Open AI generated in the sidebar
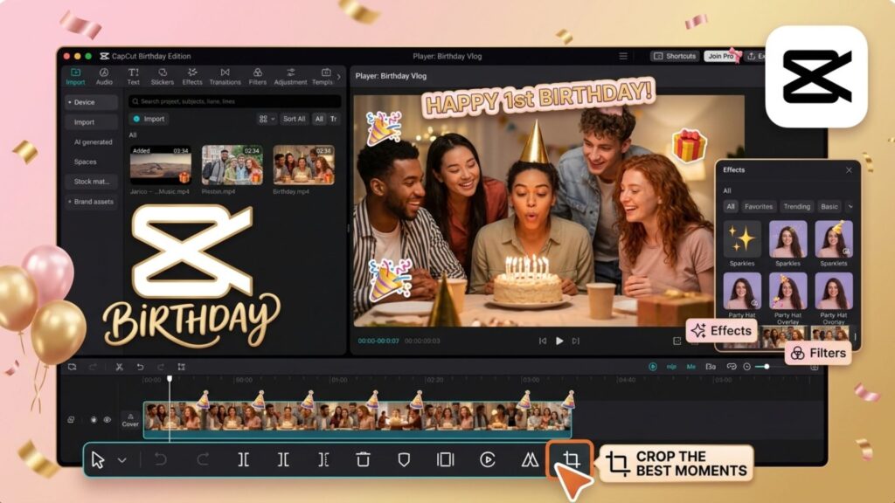This screenshot has width=895, height=503. pyautogui.click(x=93, y=142)
